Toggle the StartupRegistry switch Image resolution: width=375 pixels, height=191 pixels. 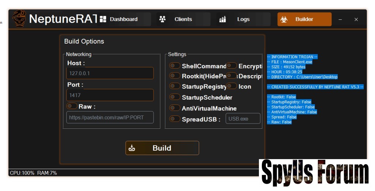[x=175, y=86]
